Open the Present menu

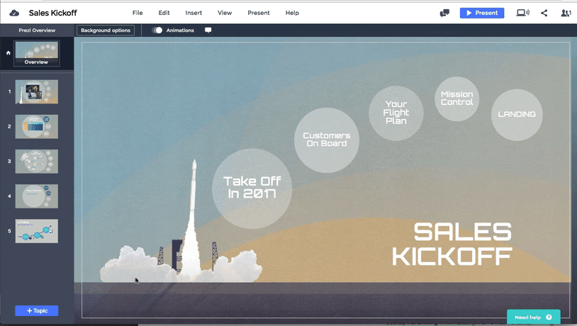coord(258,13)
